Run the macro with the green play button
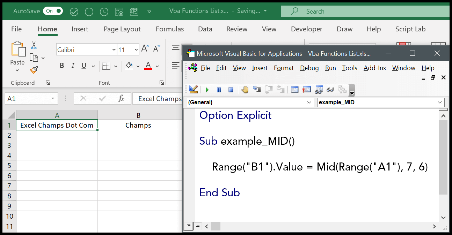452x235 pixels. pyautogui.click(x=207, y=90)
